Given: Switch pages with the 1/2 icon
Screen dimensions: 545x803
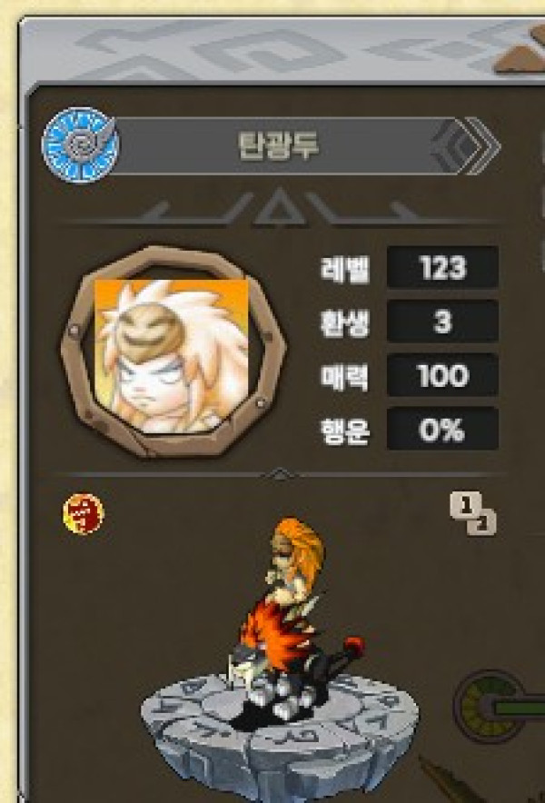Looking at the screenshot, I should [473, 513].
